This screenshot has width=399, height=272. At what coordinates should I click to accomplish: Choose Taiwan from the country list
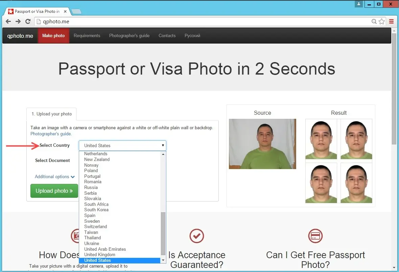pyautogui.click(x=120, y=232)
